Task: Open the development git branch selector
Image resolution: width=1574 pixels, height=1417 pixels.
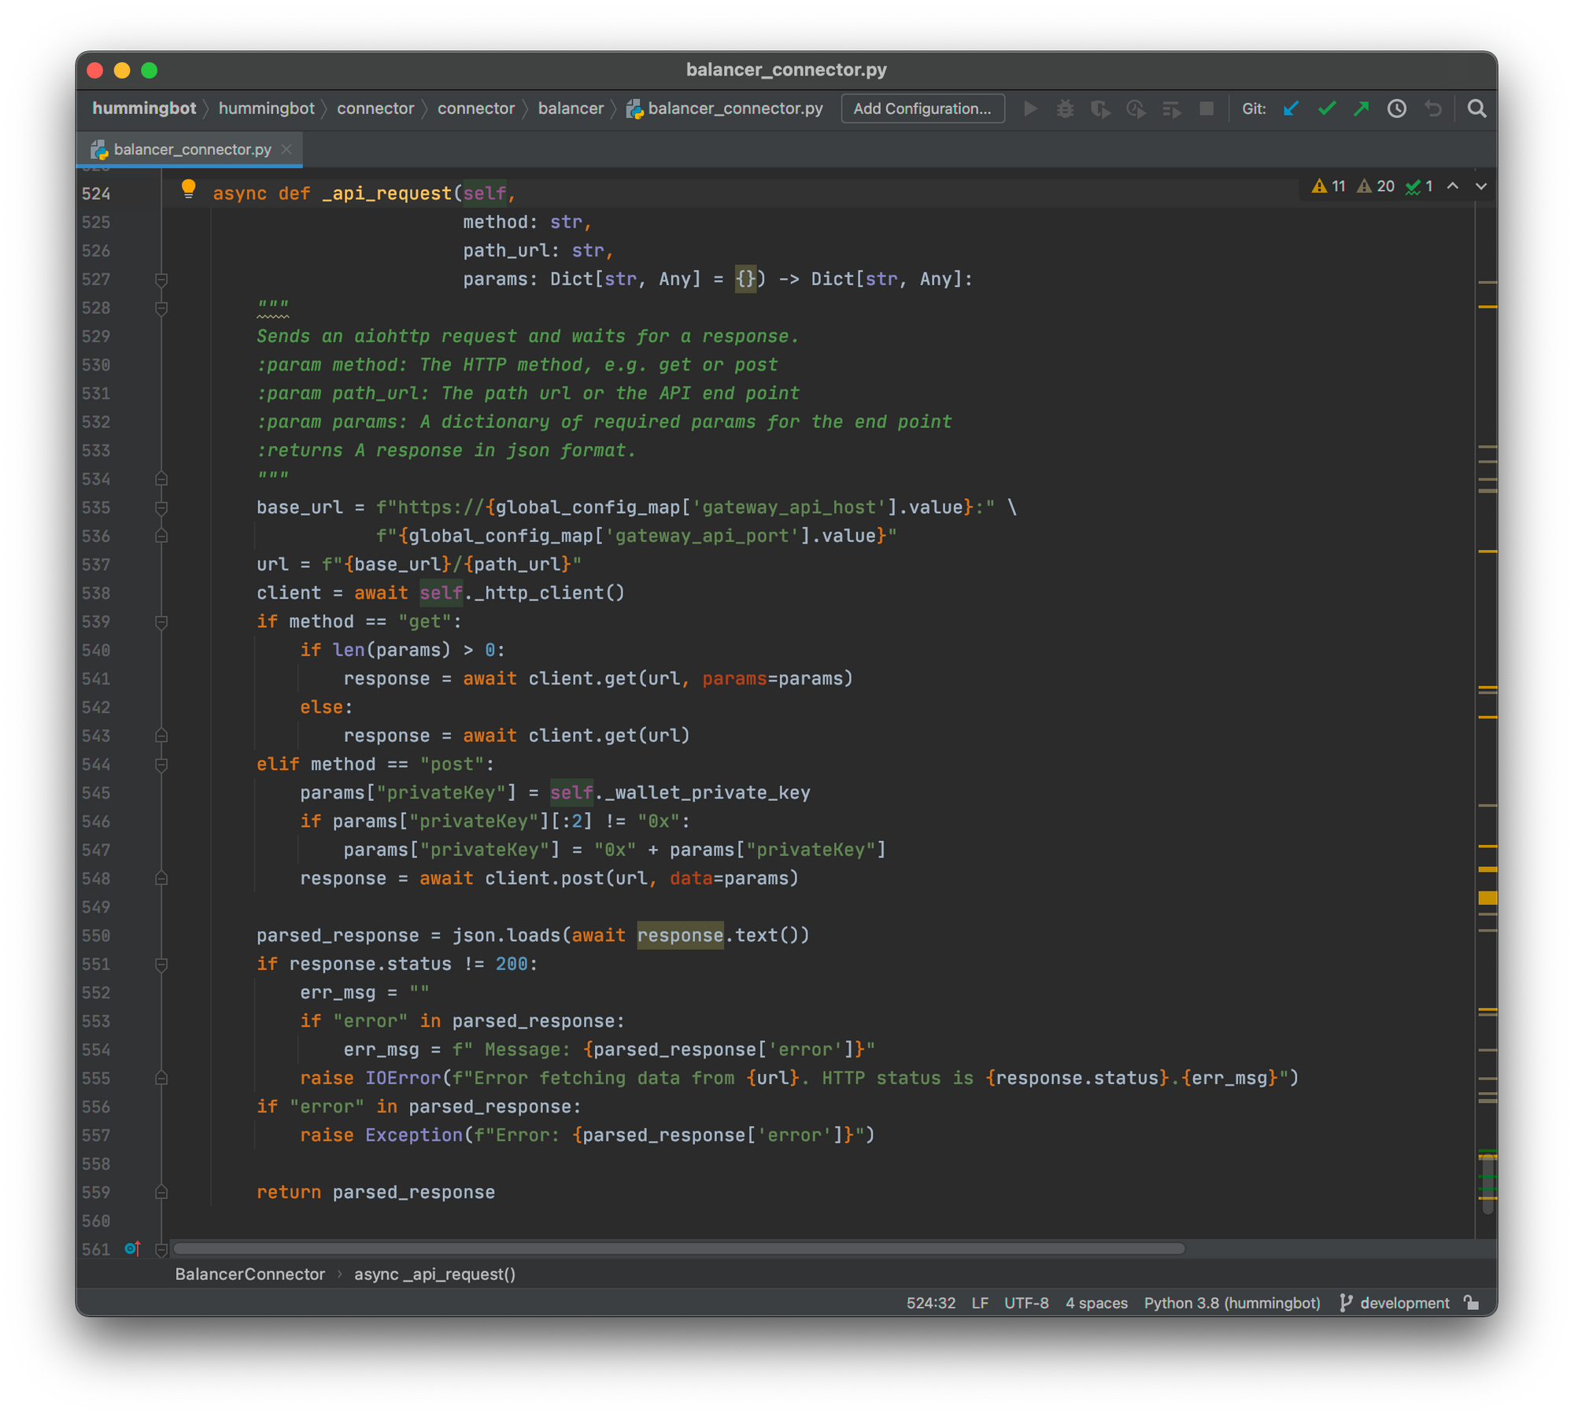Action: (1403, 1303)
